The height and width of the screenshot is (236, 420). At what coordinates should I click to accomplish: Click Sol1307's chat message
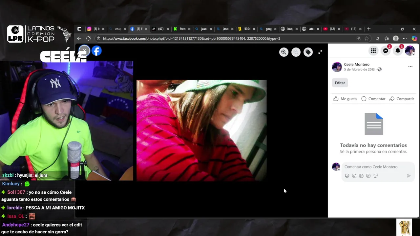[x=39, y=196]
